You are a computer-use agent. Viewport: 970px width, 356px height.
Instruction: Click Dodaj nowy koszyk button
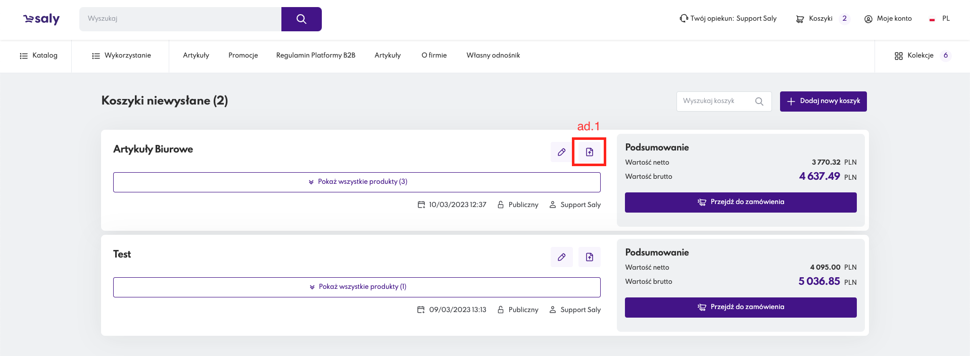tap(823, 101)
